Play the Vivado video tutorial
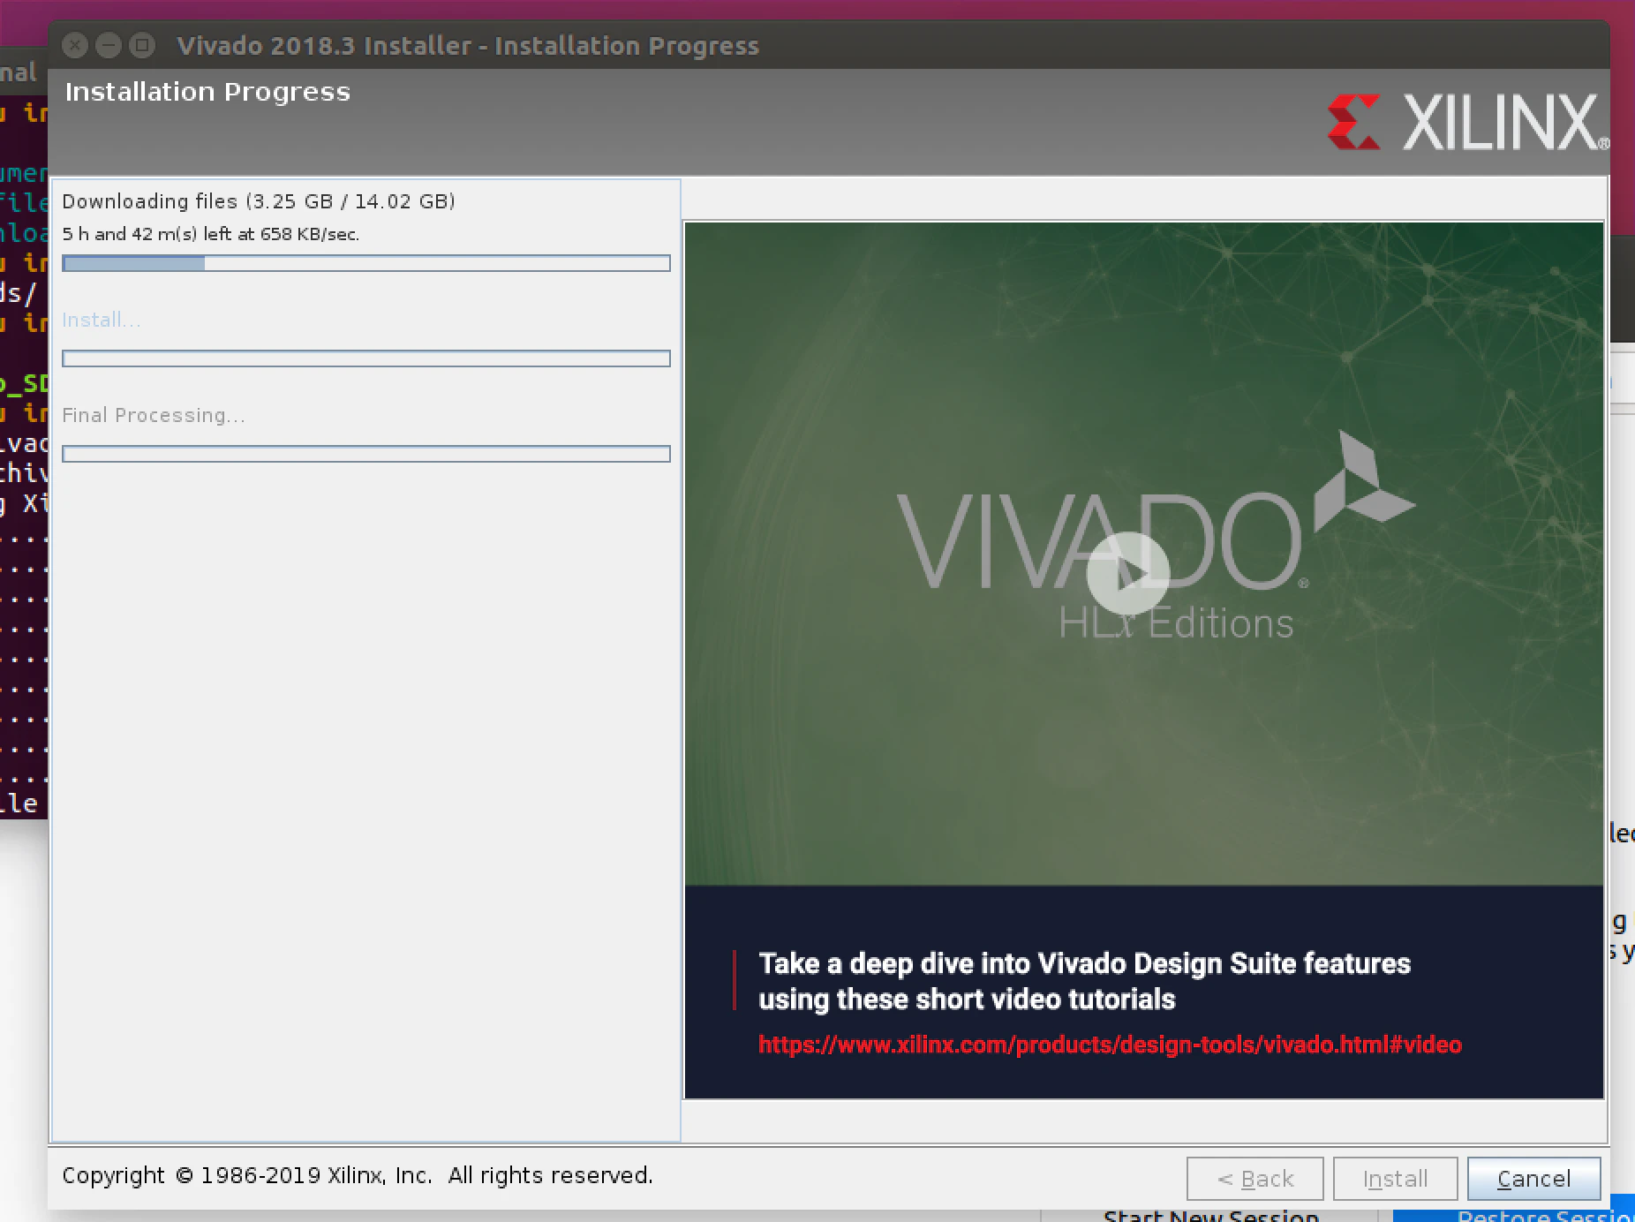The width and height of the screenshot is (1635, 1222). 1127,574
